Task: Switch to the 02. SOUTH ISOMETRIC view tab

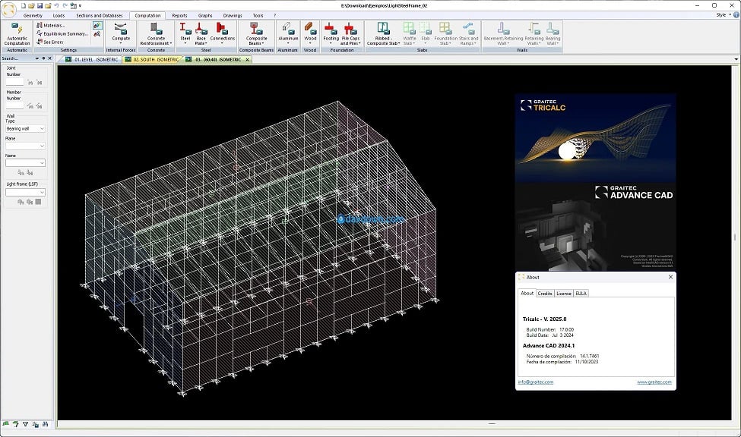Action: [x=152, y=59]
